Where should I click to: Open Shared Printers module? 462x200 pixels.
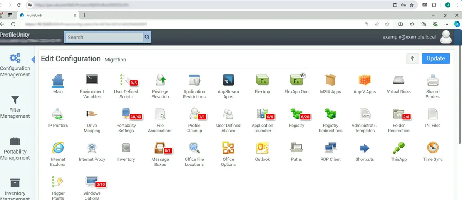[433, 86]
